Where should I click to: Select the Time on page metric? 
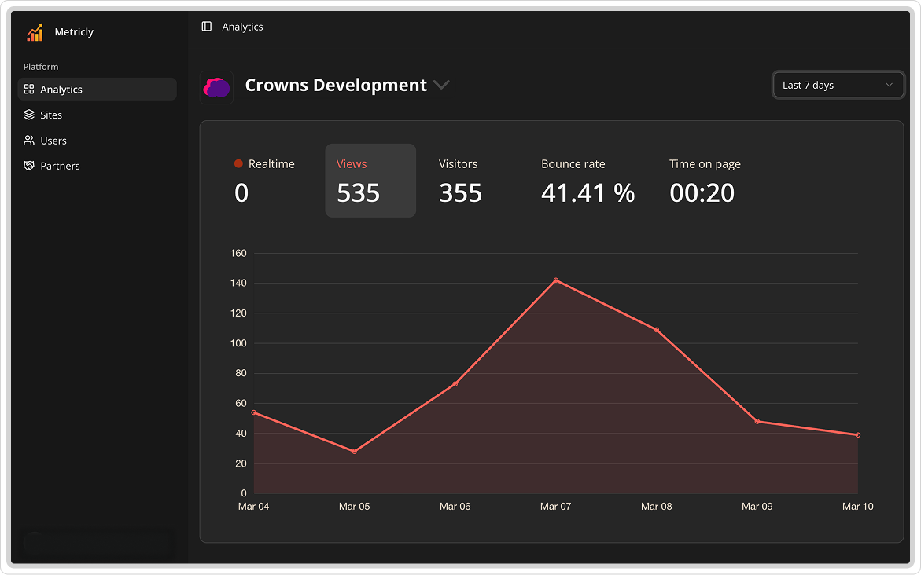coord(705,180)
